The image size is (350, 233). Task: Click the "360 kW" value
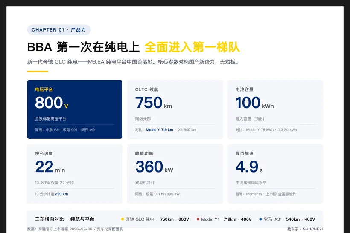click(154, 167)
